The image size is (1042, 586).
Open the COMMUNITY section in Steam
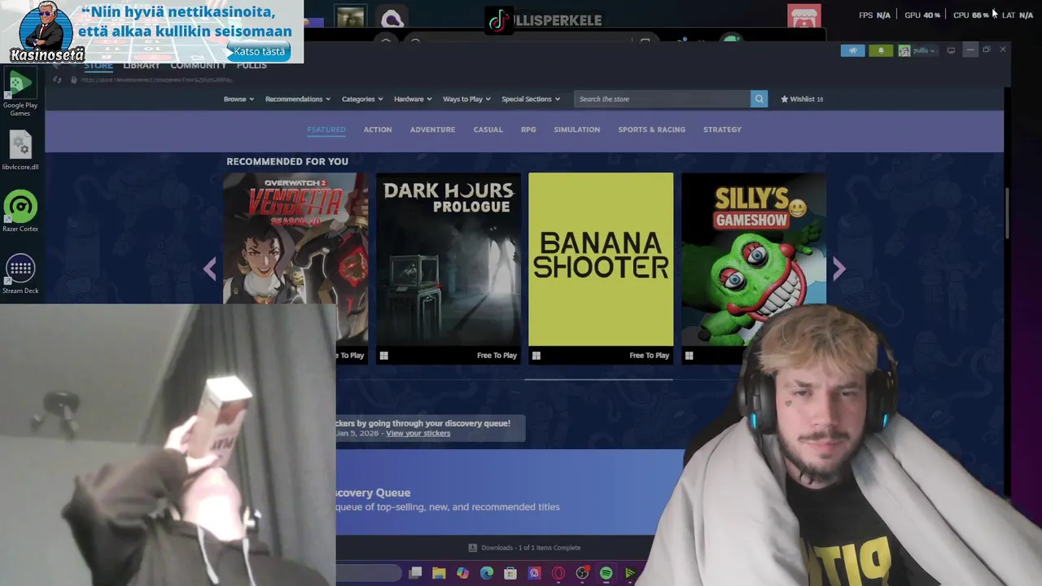[199, 65]
